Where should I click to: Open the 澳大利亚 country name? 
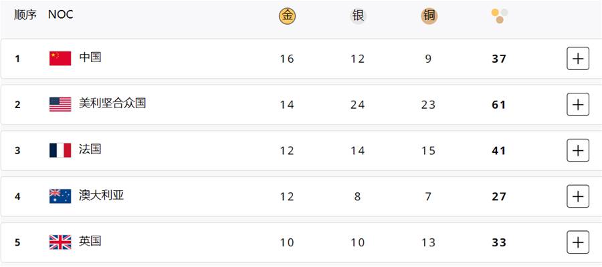(102, 196)
